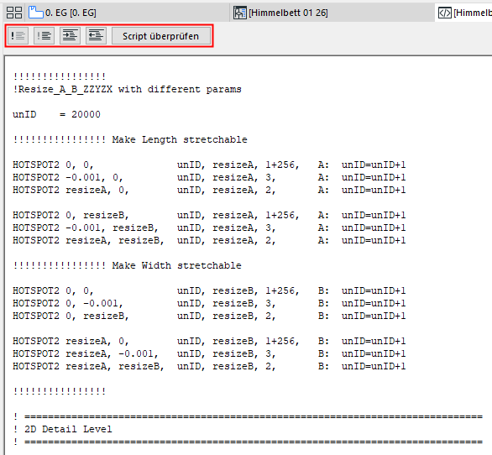Open the tab overview grid icon
This screenshot has width=492, height=455.
point(14,13)
